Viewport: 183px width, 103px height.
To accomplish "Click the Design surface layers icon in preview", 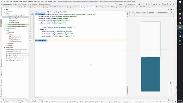I will coord(130,12).
